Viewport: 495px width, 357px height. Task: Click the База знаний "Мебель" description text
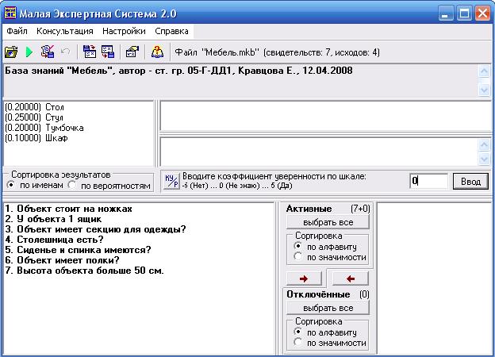coord(178,71)
